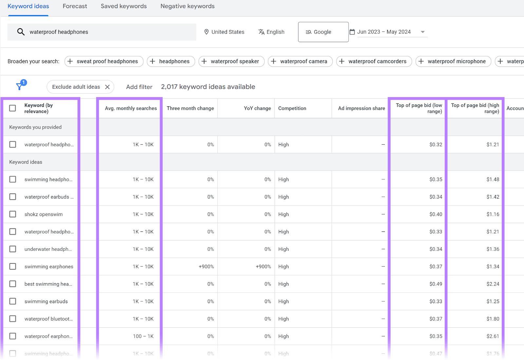The image size is (524, 360).
Task: Click plus icon on waterproof camera
Action: (273, 61)
